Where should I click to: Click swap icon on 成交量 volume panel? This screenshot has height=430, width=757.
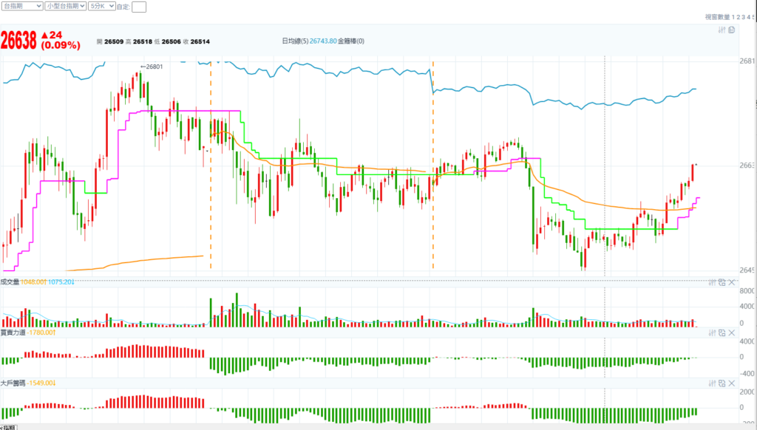(722, 282)
